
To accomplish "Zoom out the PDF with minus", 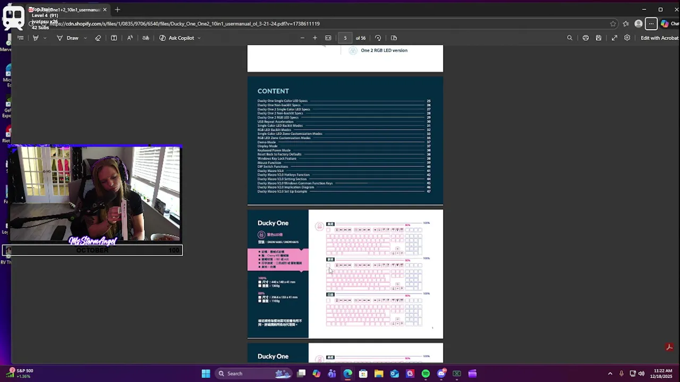I will pos(302,38).
